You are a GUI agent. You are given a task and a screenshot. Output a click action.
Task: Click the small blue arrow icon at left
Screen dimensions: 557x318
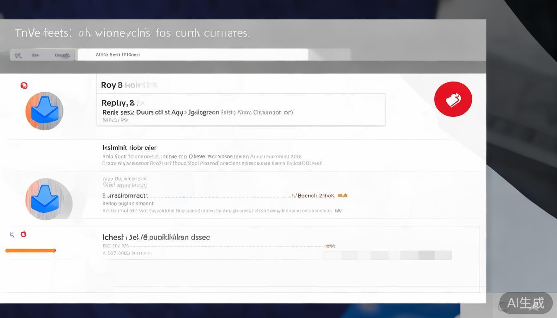(12, 235)
